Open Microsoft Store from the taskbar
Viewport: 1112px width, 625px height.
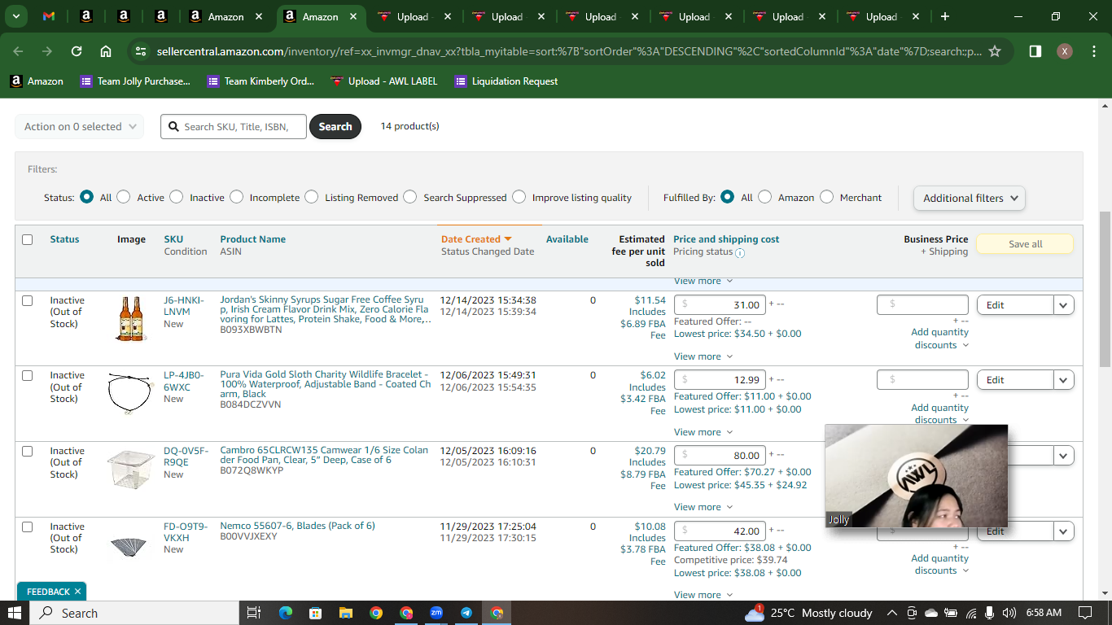point(315,613)
